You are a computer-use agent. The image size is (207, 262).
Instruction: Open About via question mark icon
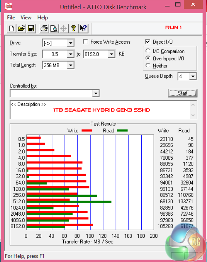click(74, 28)
